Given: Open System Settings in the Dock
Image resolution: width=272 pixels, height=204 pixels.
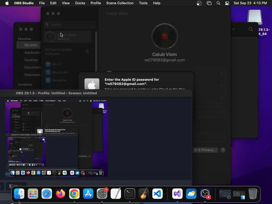Looking at the screenshot, I should point(102,194).
